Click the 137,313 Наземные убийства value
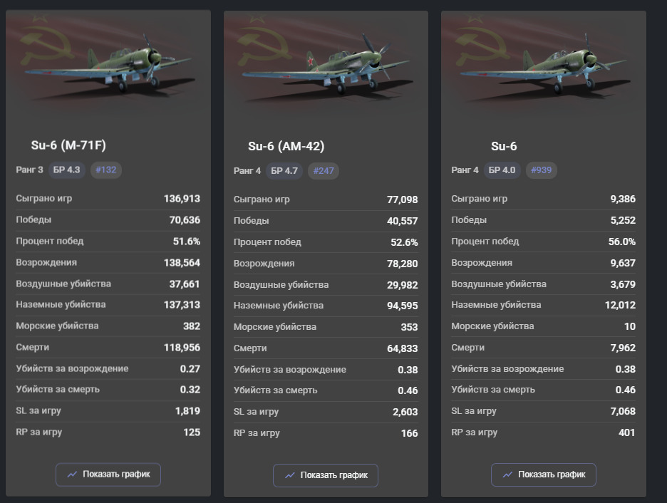Screen dimensions: 667x503 182,305
